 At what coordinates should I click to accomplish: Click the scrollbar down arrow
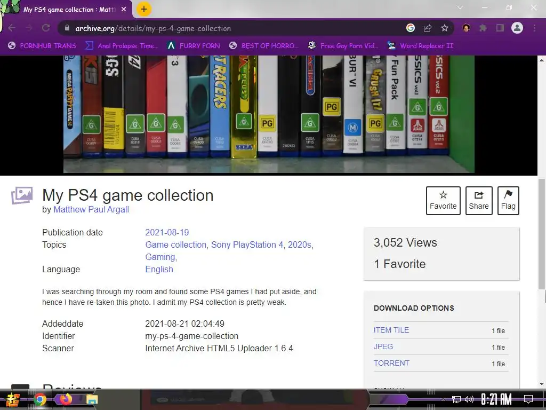(542, 384)
